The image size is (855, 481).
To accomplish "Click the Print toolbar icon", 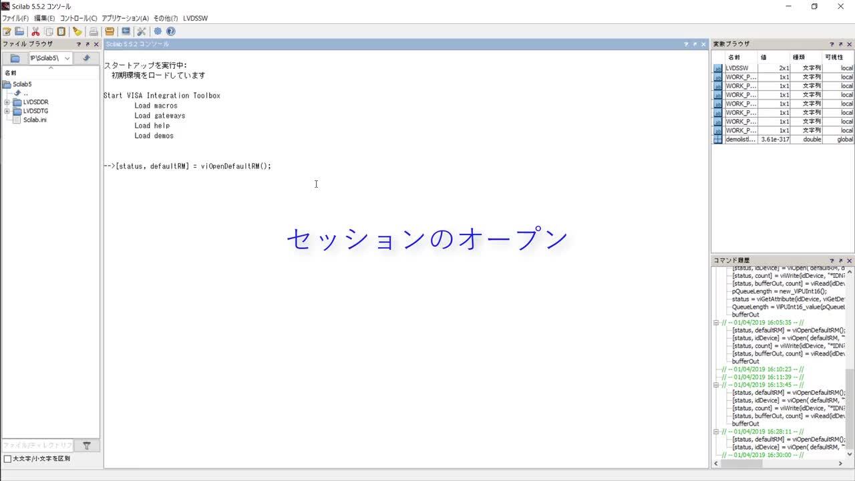I will 94,31.
